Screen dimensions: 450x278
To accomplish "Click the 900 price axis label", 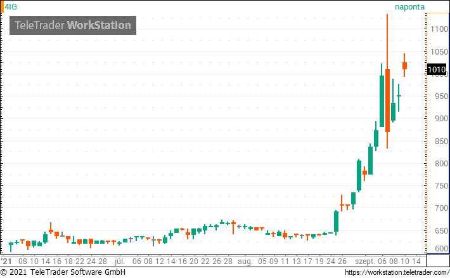I will tap(441, 119).
